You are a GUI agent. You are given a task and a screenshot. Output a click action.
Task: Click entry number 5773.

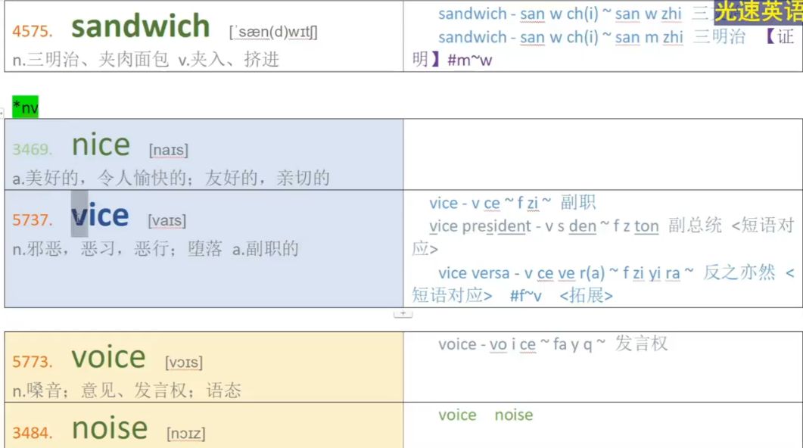pyautogui.click(x=33, y=362)
